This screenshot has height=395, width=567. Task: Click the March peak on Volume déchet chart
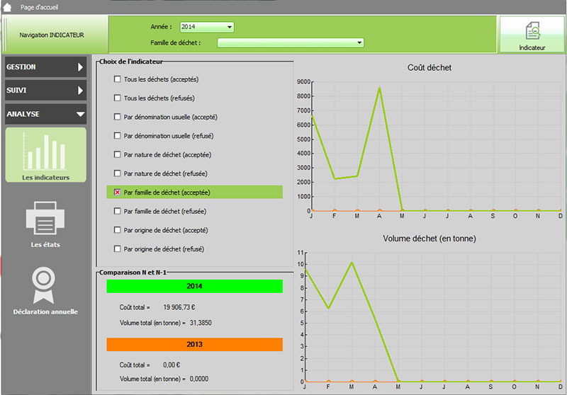(352, 263)
